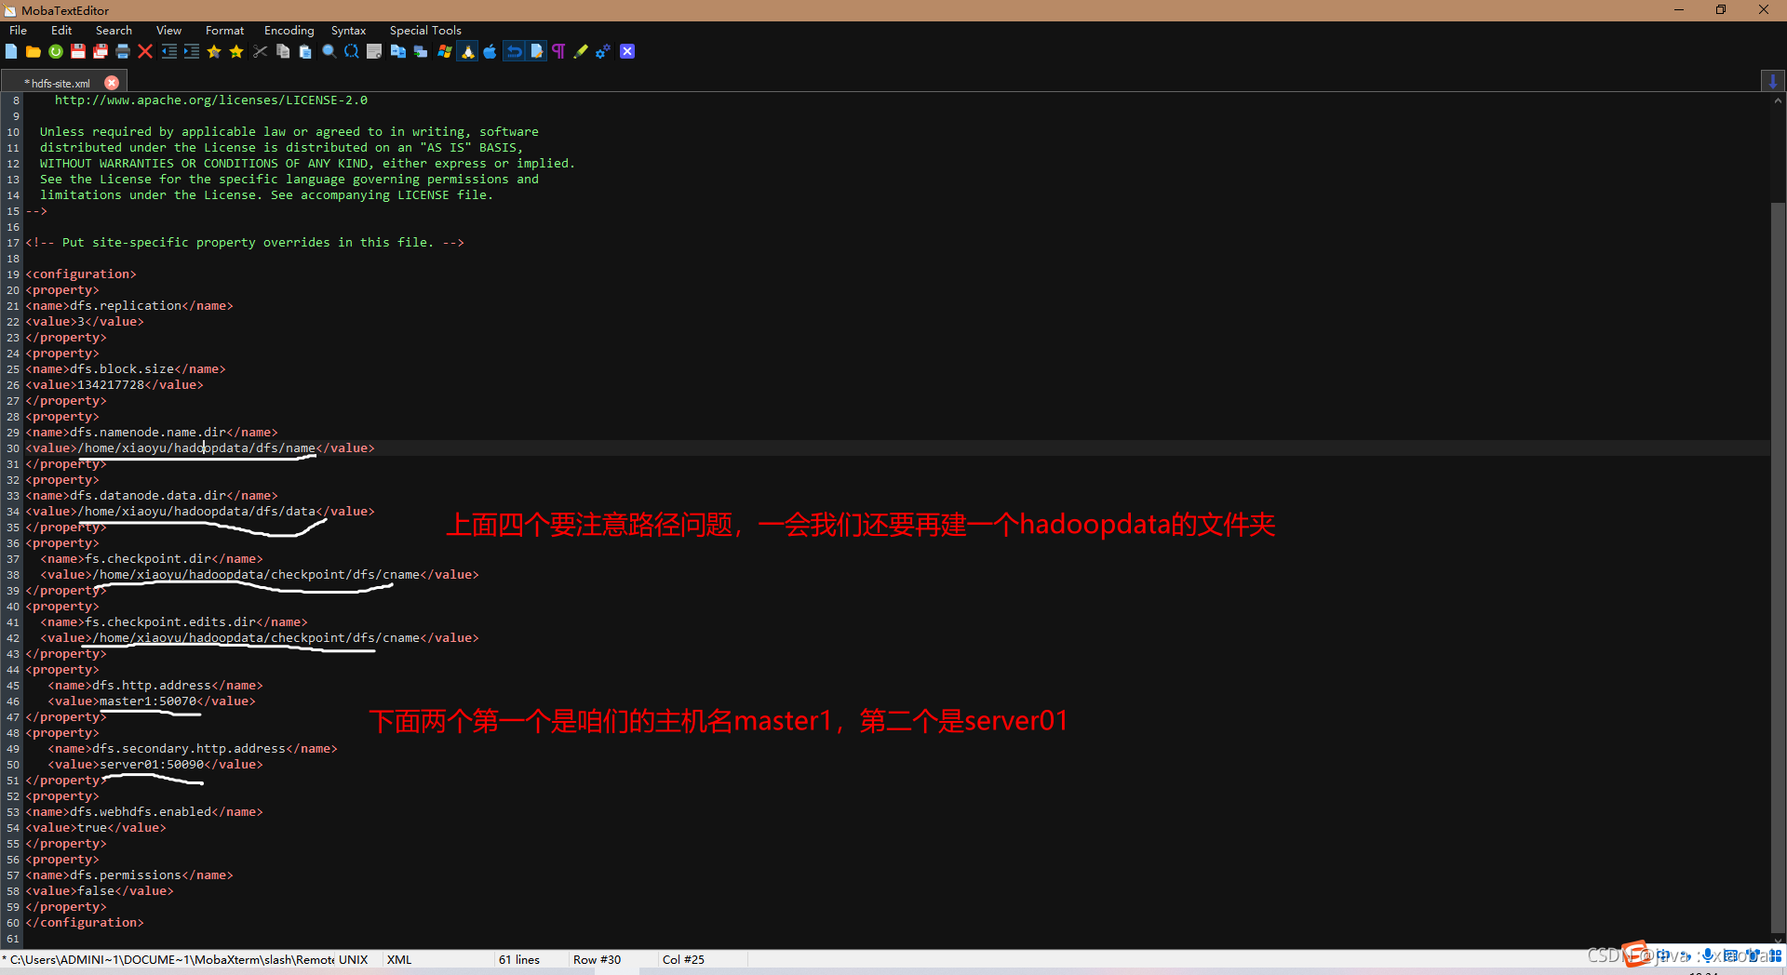Click the <configuration> opening tag line

(x=81, y=274)
